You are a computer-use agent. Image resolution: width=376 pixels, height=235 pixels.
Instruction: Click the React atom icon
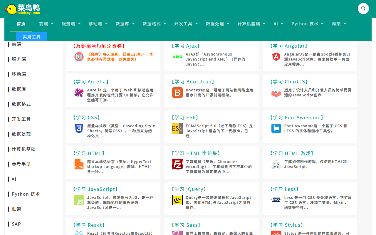tap(79, 233)
